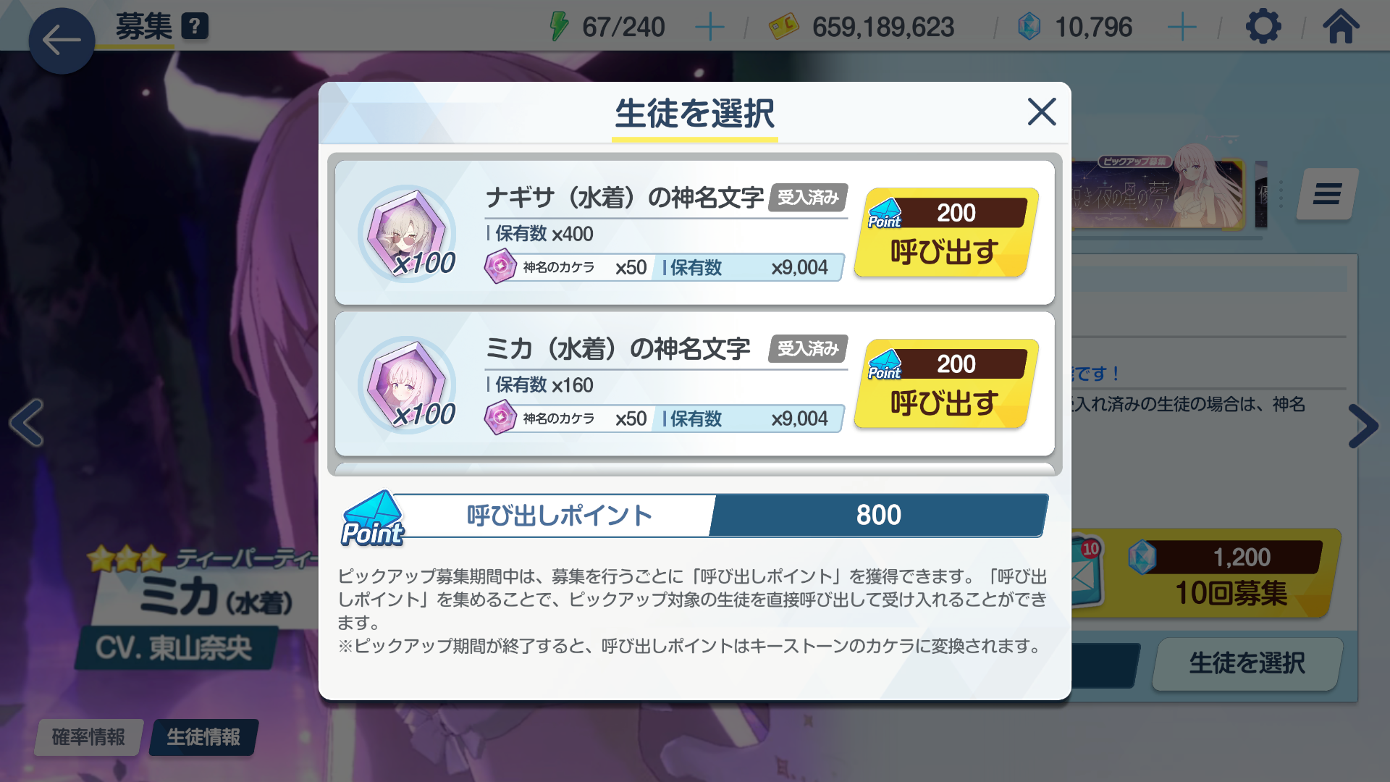Image resolution: width=1390 pixels, height=782 pixels.
Task: Add pyroxene with plus beside 10,796
Action: click(x=1182, y=28)
